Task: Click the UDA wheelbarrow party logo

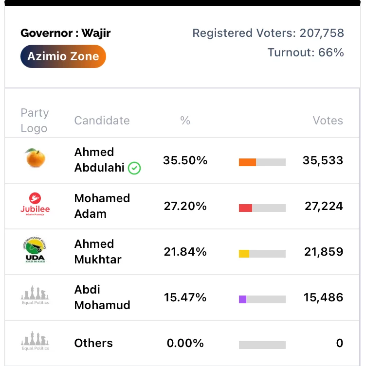Action: tap(35, 250)
